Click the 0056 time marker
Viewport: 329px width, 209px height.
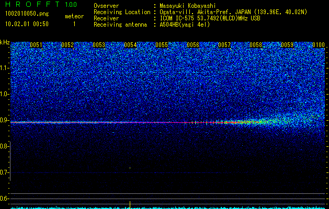click(x=193, y=45)
